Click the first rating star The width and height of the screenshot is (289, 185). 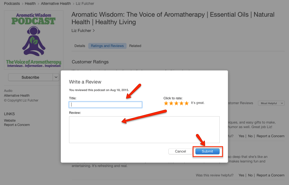coord(166,103)
